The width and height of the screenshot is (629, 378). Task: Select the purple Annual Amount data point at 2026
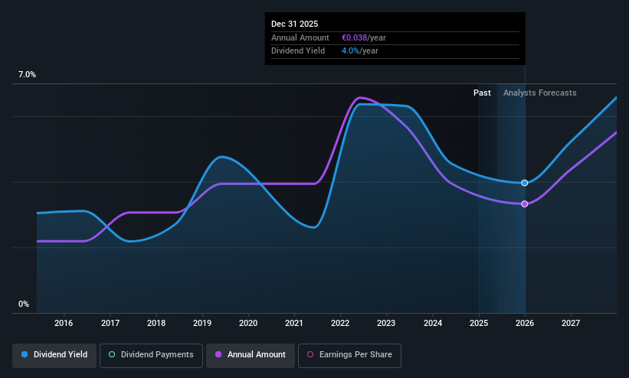pyautogui.click(x=525, y=204)
